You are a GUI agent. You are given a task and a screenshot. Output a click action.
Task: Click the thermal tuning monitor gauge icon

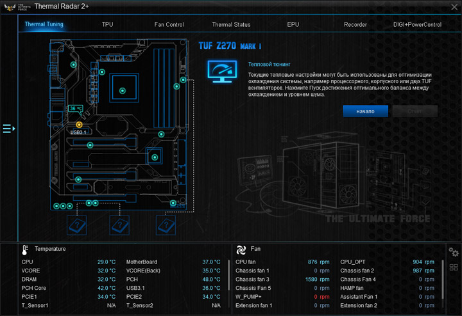(222, 72)
